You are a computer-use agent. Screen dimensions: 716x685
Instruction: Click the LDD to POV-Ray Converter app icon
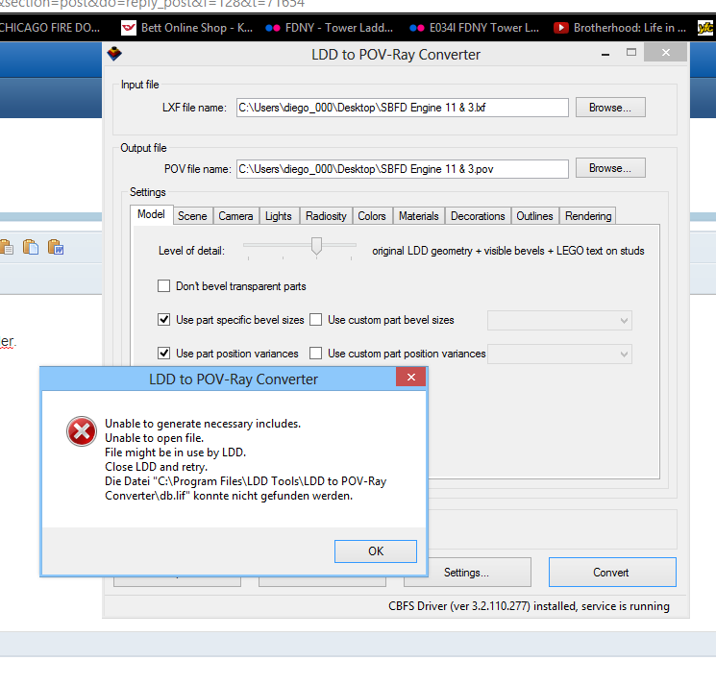pos(115,55)
